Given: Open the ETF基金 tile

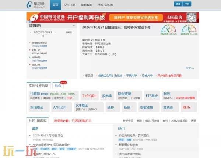Looking at the screenshot, I should click(x=152, y=96).
